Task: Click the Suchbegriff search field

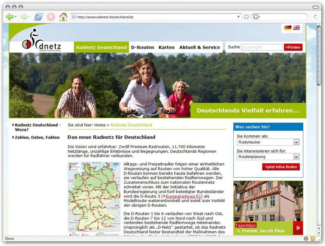Action: [261, 47]
